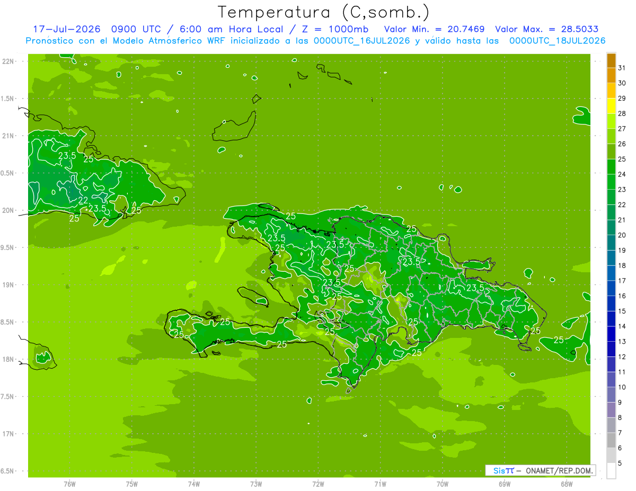Click the "22" contour label over Cuba
Image resolution: width=636 pixels, height=491 pixels.
[83, 200]
